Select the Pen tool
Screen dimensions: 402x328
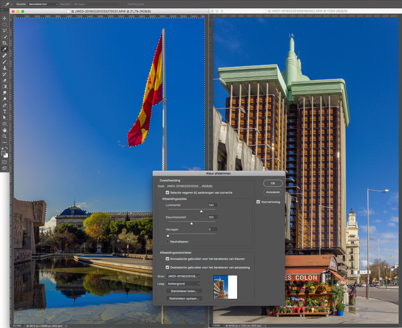click(4, 105)
